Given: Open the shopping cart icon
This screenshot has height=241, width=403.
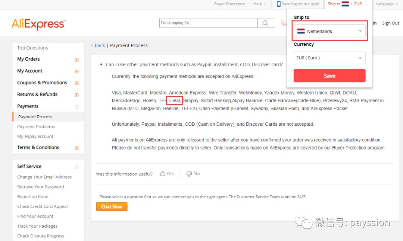Looking at the screenshot, I should click(284, 23).
